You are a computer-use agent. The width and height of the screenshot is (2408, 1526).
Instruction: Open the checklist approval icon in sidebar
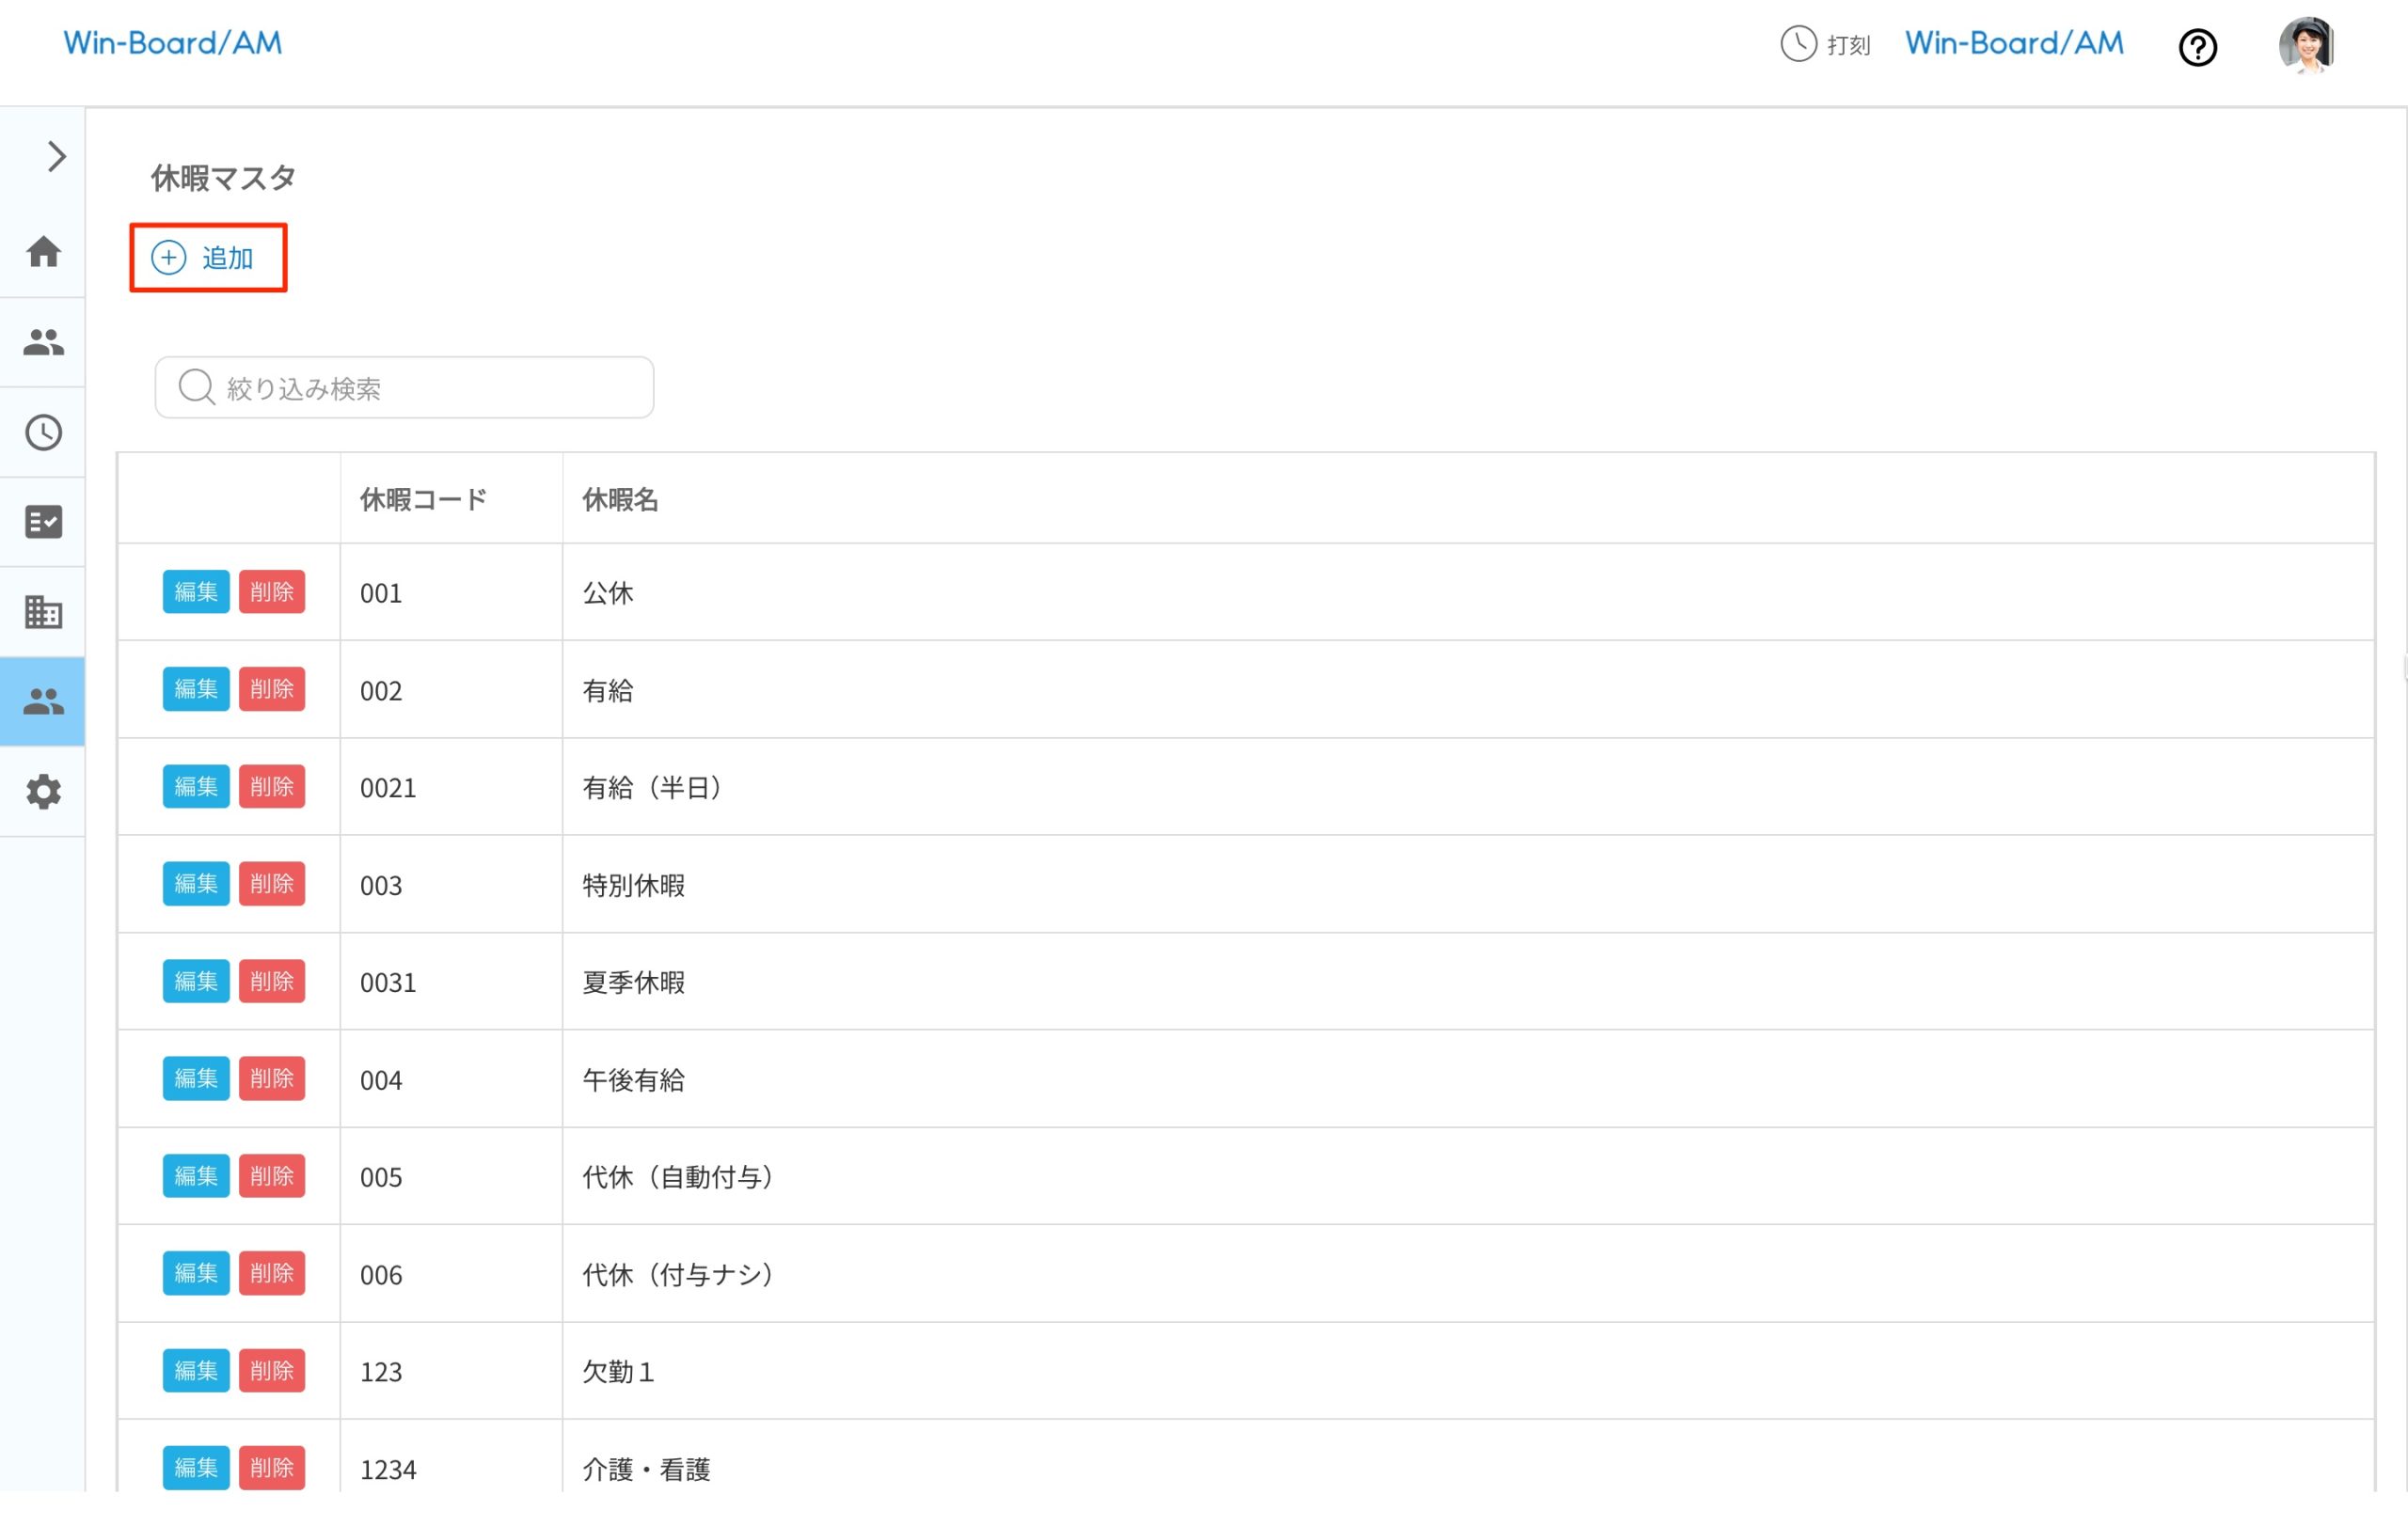tap(43, 522)
